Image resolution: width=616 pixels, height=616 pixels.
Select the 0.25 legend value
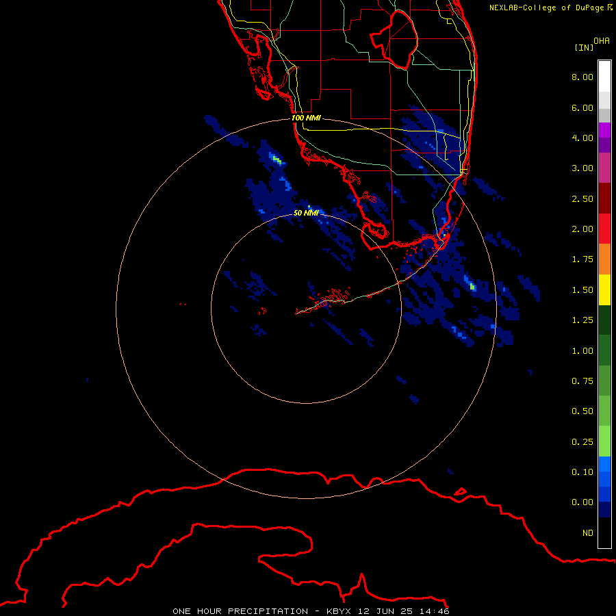[582, 442]
